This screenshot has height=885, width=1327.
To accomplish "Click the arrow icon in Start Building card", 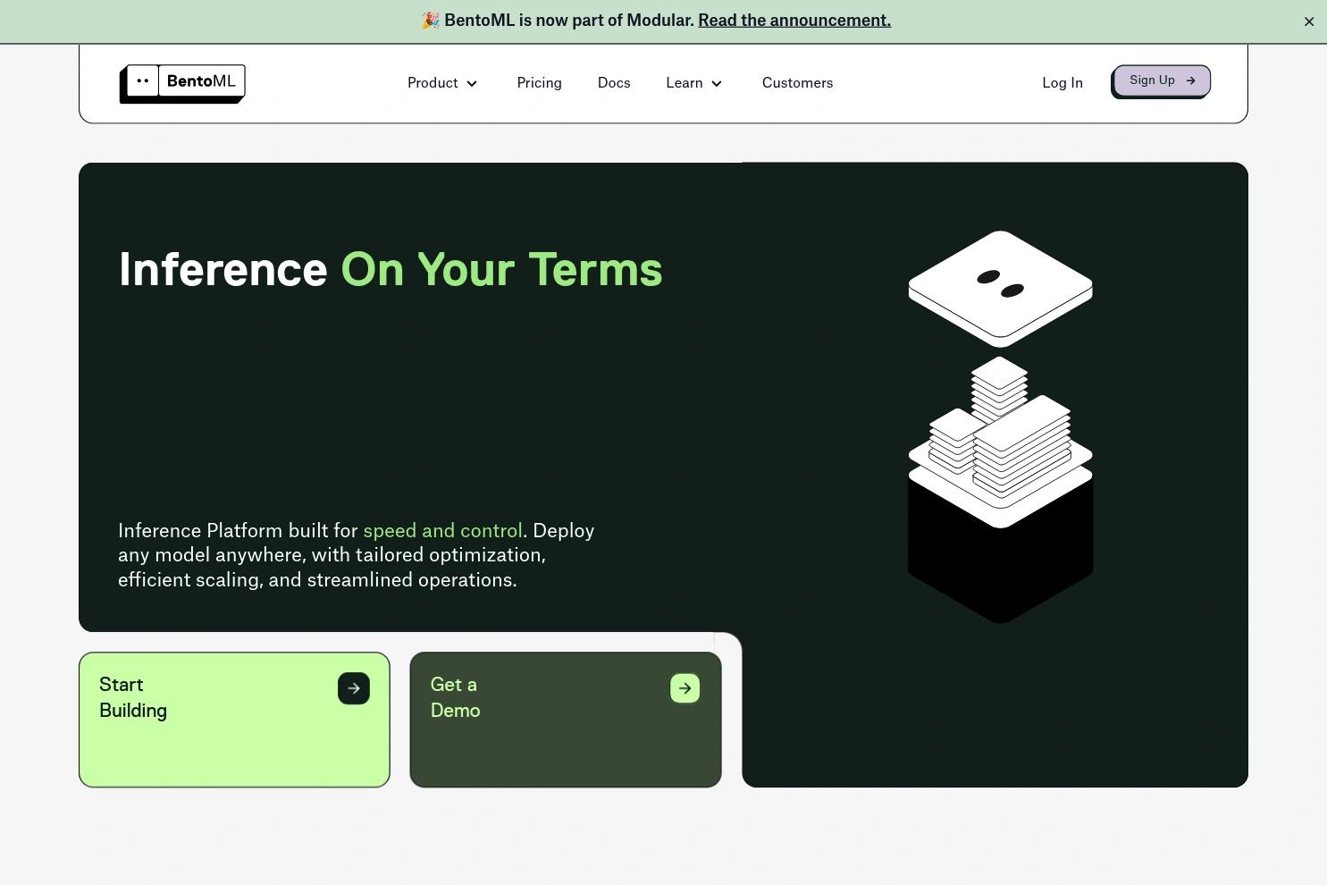I will point(354,688).
